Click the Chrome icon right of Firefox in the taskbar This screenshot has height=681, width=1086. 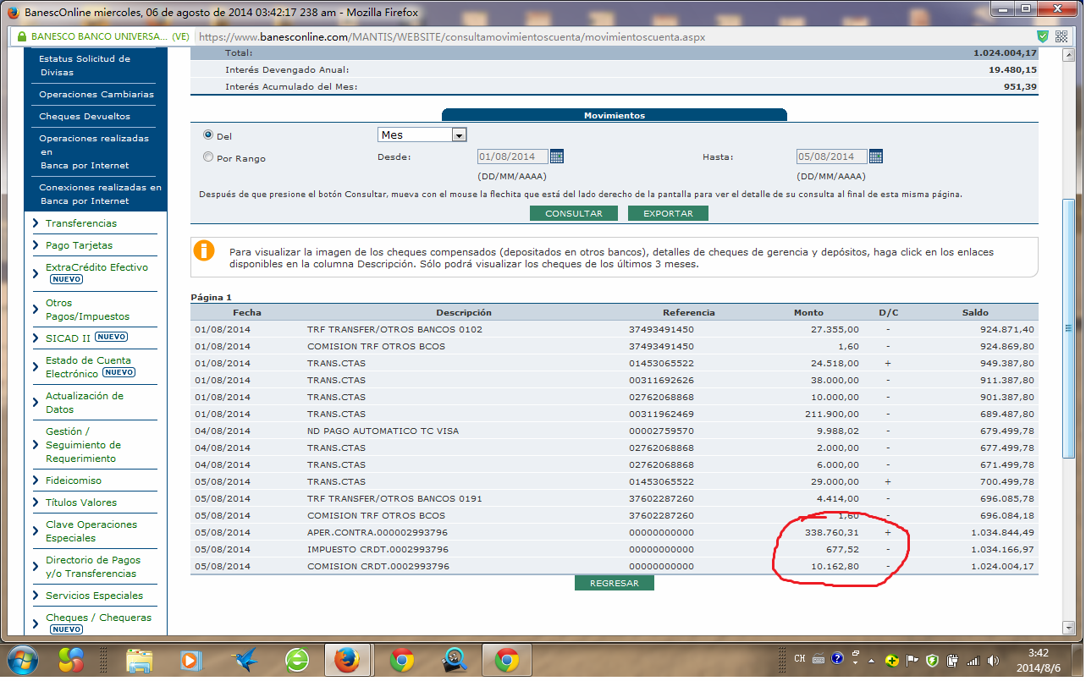click(401, 660)
